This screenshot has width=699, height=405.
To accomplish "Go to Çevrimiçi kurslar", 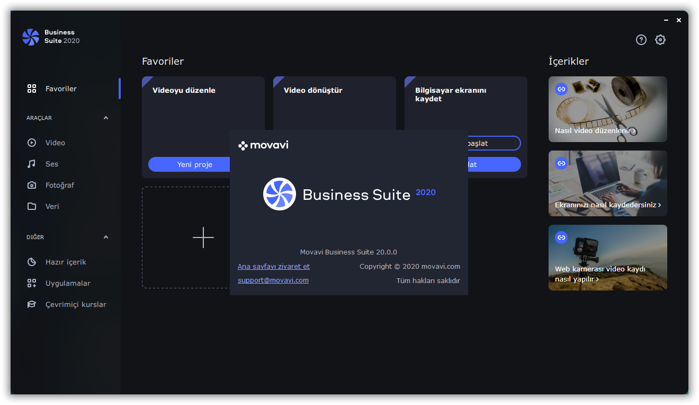I will coord(66,304).
